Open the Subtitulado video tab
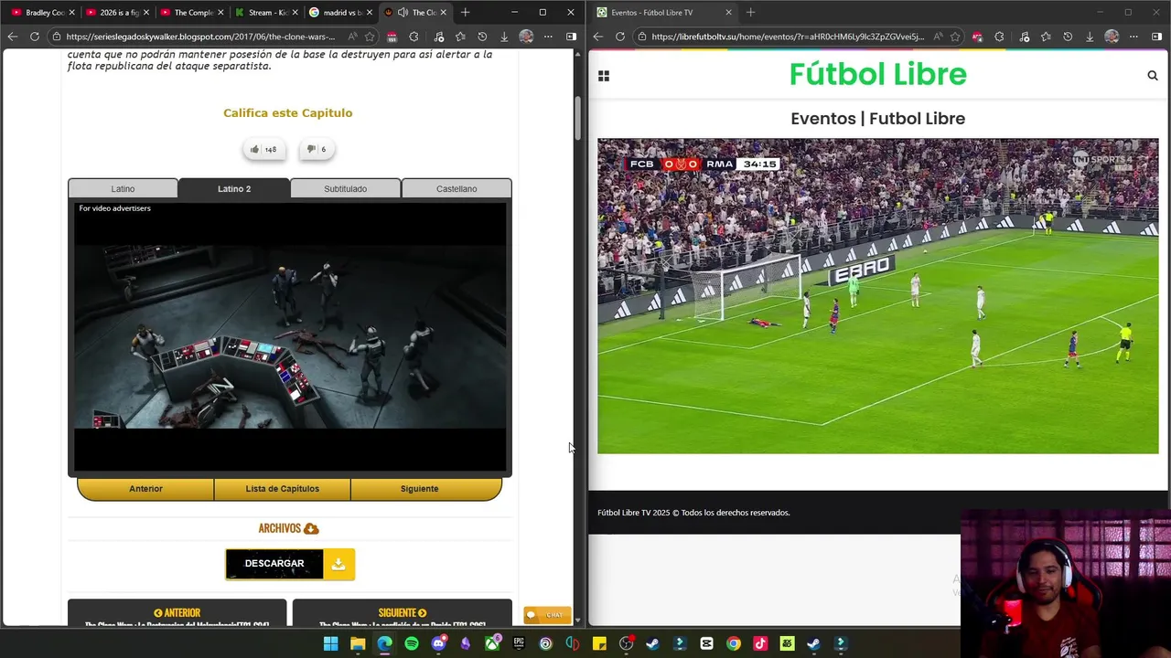This screenshot has width=1171, height=658. (x=345, y=188)
